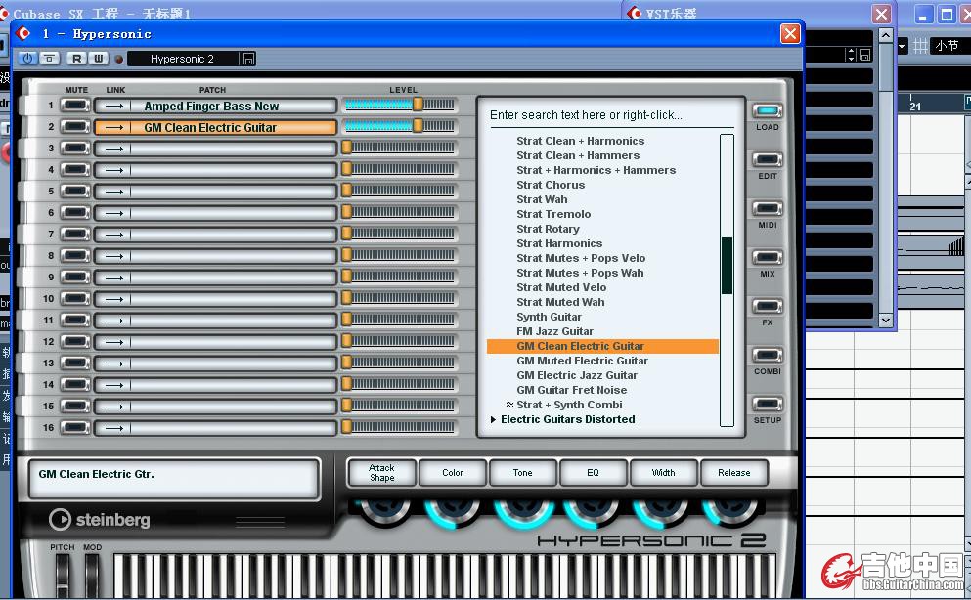971x600 pixels.
Task: Click the link arrow for channel 16
Action: coord(114,428)
